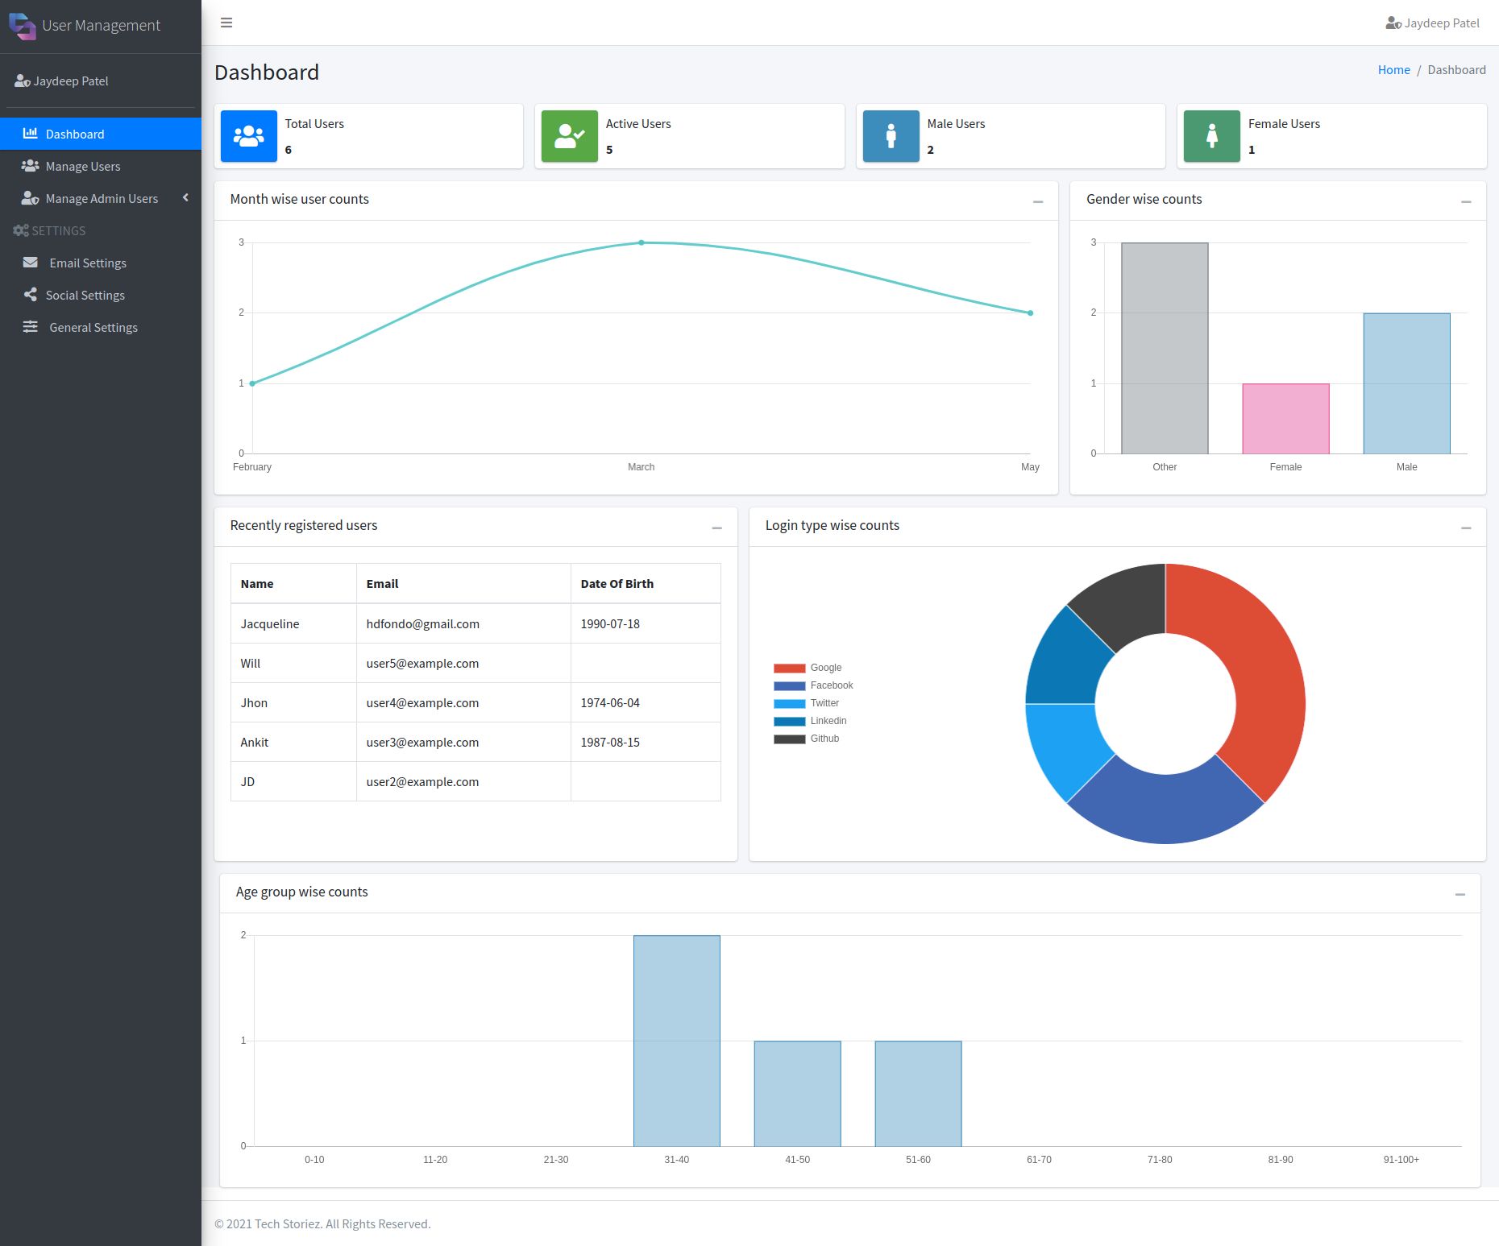
Task: Click the Active Users checkmark icon
Action: (x=569, y=136)
